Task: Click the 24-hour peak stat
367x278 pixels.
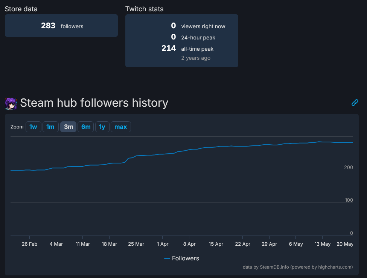Action: point(198,38)
